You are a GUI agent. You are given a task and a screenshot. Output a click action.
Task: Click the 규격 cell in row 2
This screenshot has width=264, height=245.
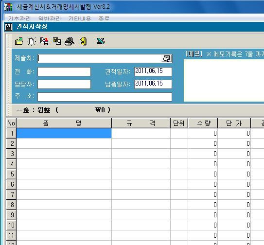pyautogui.click(x=141, y=143)
